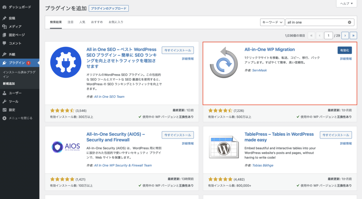Image resolution: width=362 pixels, height=199 pixels.
Task: Open the Tools wrench icon
Action: (4, 101)
